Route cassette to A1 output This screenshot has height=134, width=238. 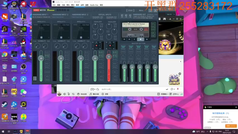[x=153, y=24]
